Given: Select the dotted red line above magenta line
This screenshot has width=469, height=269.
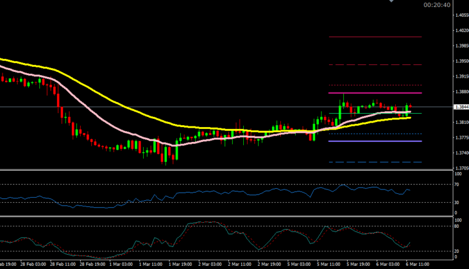Looking at the screenshot, I should (375, 85).
